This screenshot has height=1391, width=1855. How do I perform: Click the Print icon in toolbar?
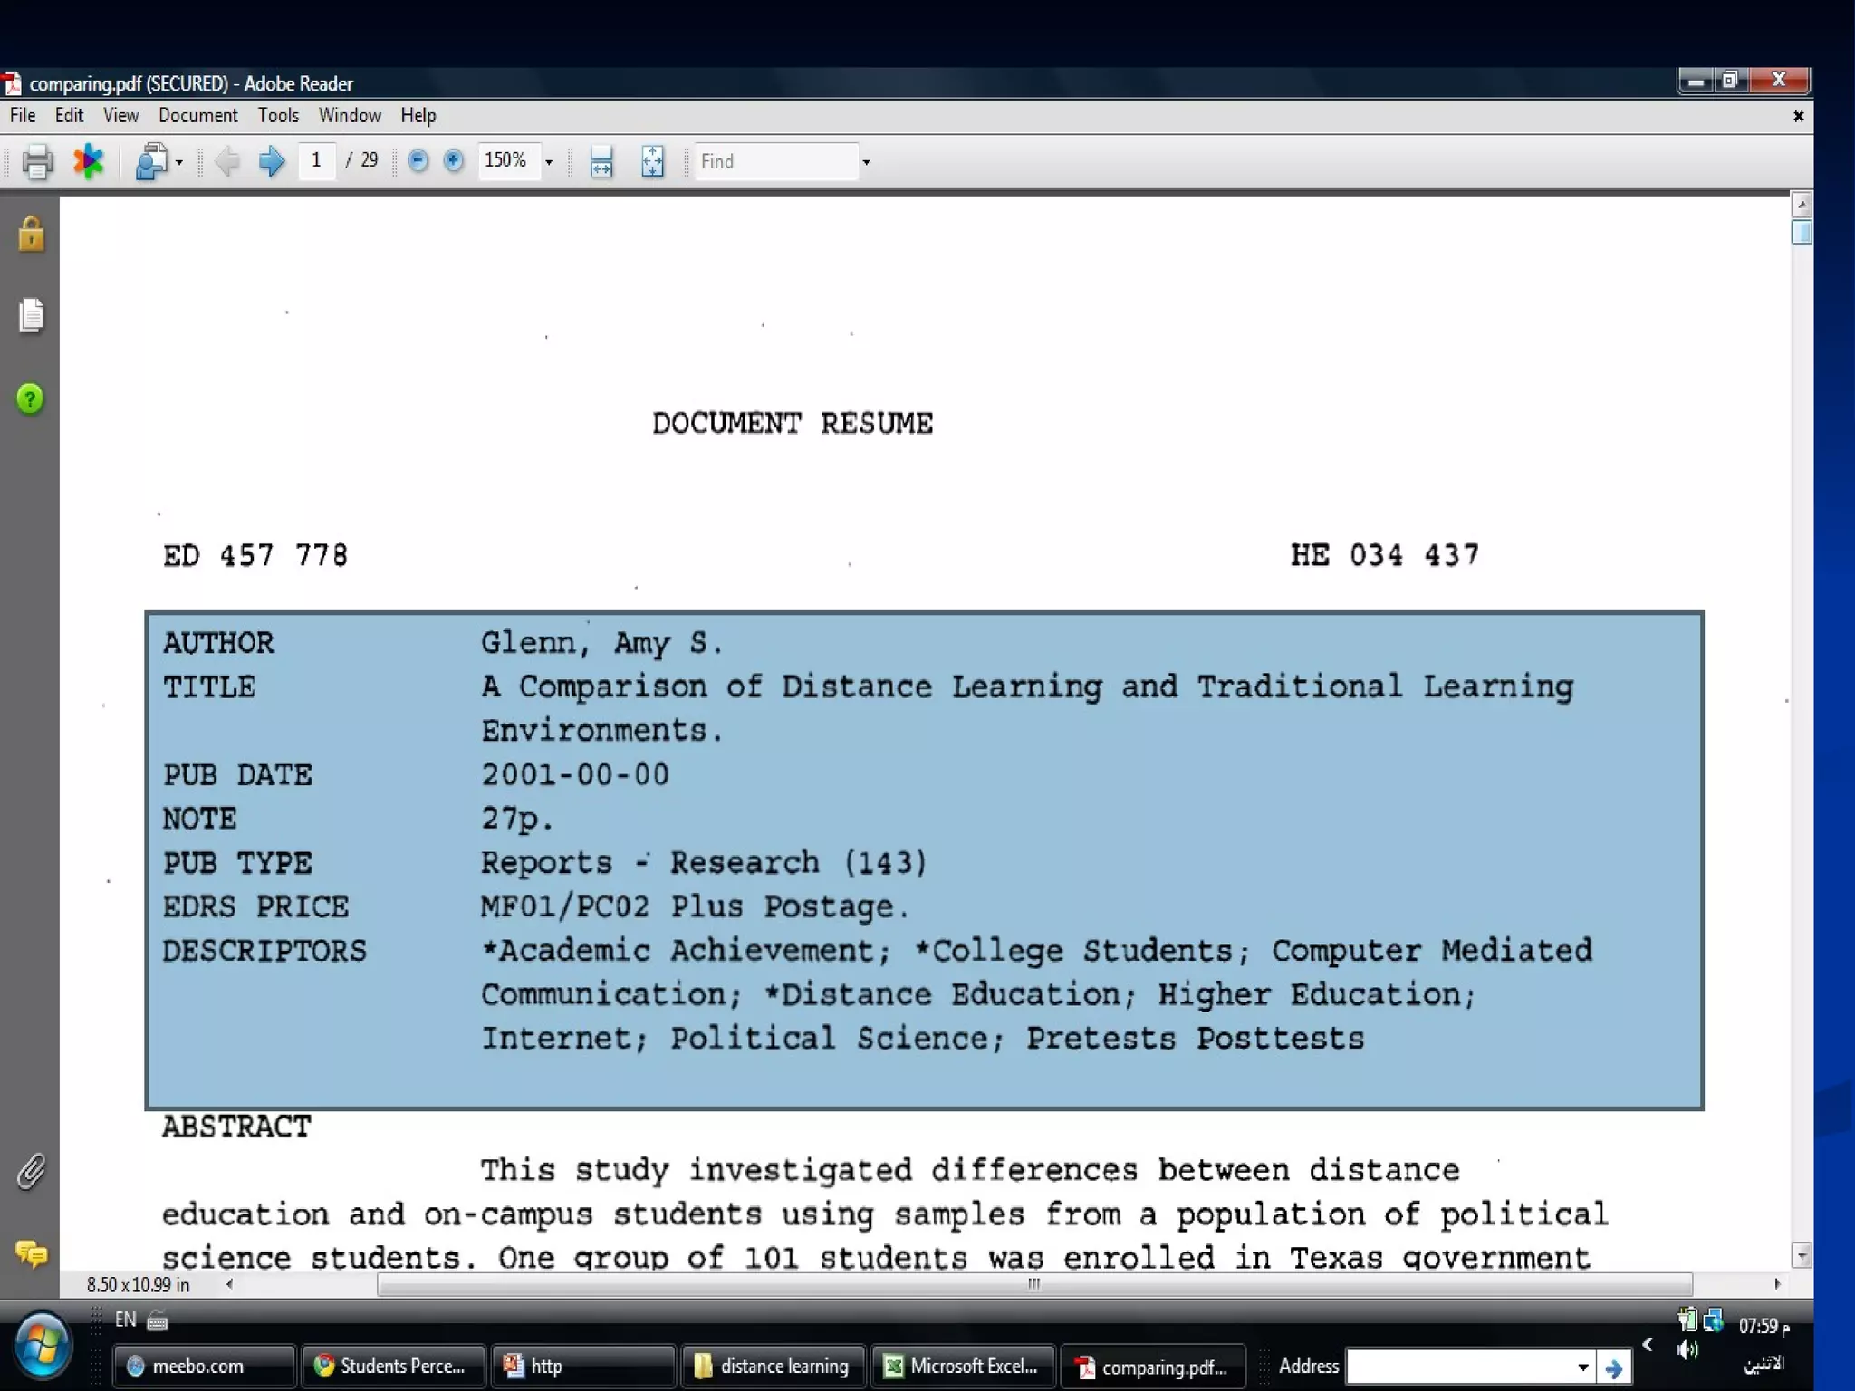37,162
